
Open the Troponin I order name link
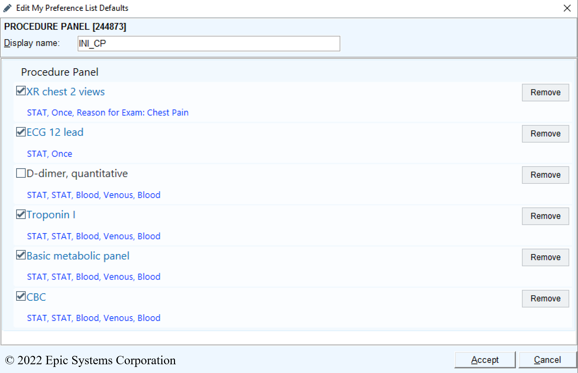click(51, 215)
